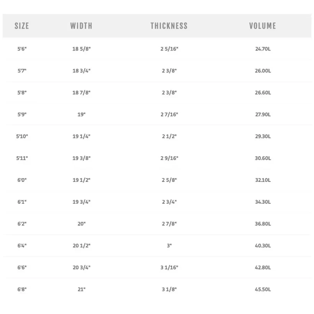Click the 5'10" size cell
The image size is (314, 314).
point(22,136)
